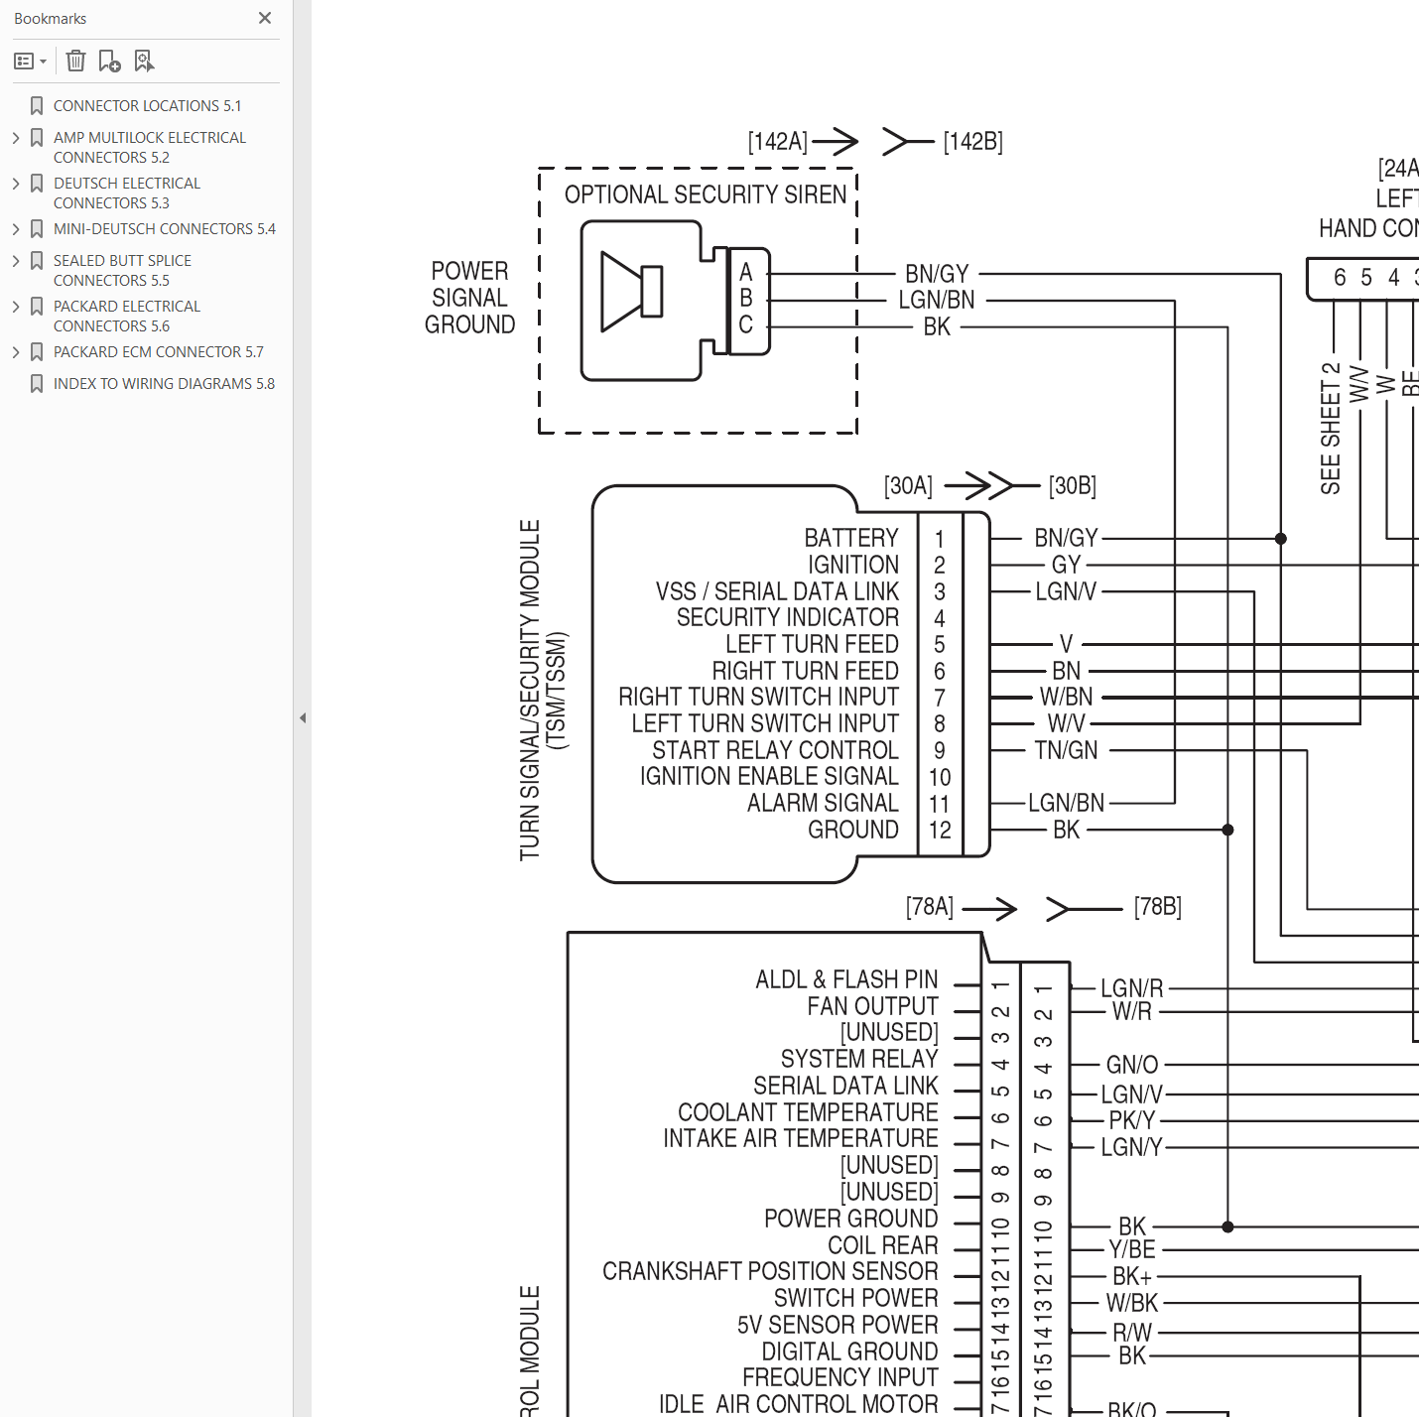Click INTAKE AIR TEMPERATURE text
The image size is (1419, 1417).
(x=801, y=1138)
